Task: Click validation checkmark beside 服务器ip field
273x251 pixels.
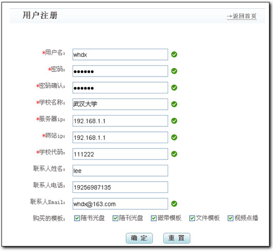Action: [174, 121]
